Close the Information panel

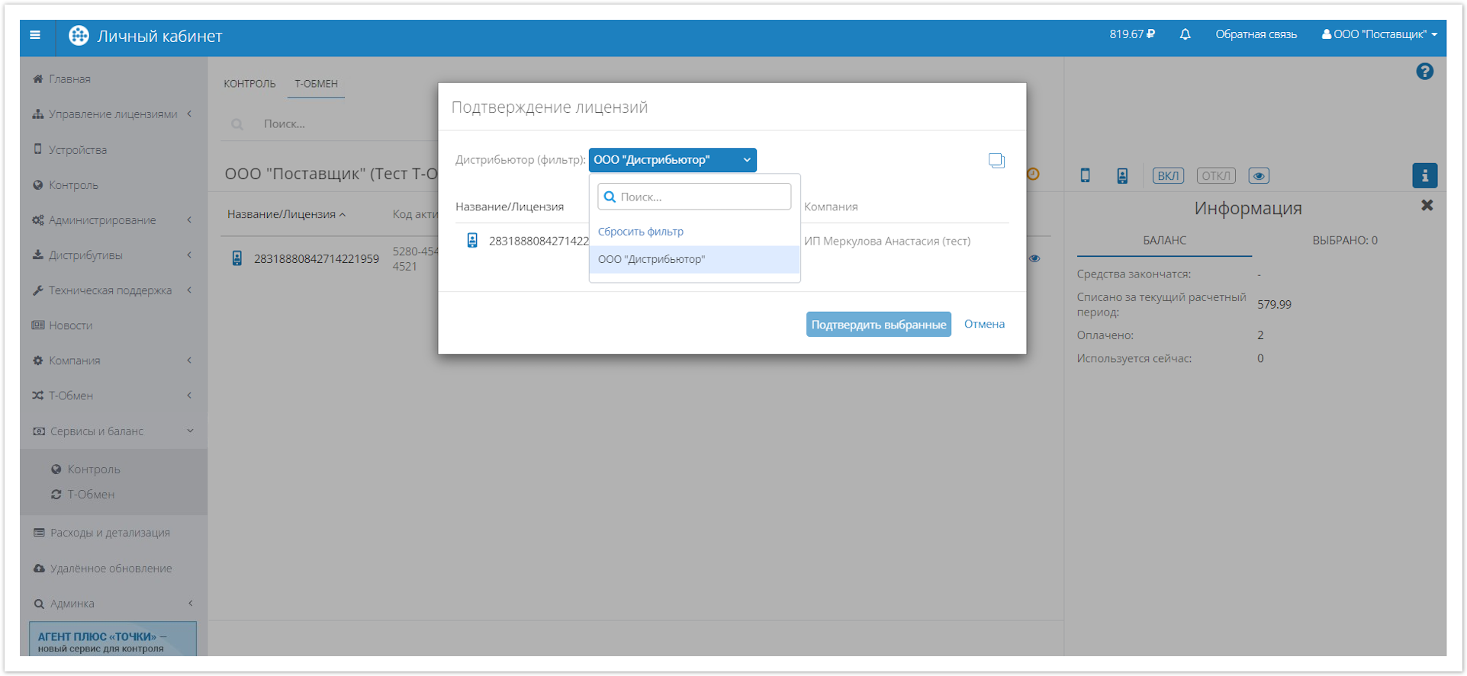tap(1427, 206)
